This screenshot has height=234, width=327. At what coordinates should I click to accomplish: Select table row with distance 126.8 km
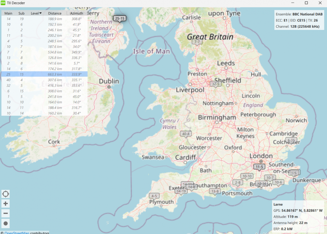click(x=44, y=58)
